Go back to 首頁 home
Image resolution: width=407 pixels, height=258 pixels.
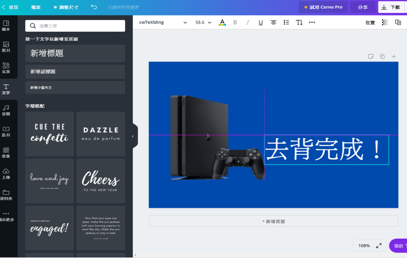tap(10, 7)
